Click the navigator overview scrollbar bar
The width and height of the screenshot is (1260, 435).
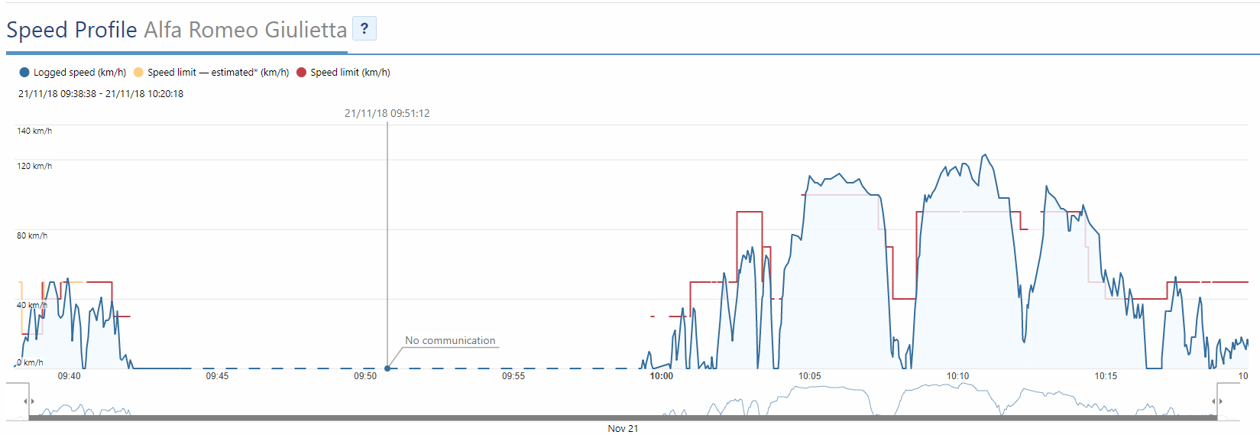[623, 418]
